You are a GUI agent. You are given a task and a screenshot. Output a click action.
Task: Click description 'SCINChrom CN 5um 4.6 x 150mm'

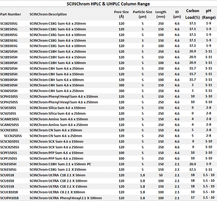[56, 130]
